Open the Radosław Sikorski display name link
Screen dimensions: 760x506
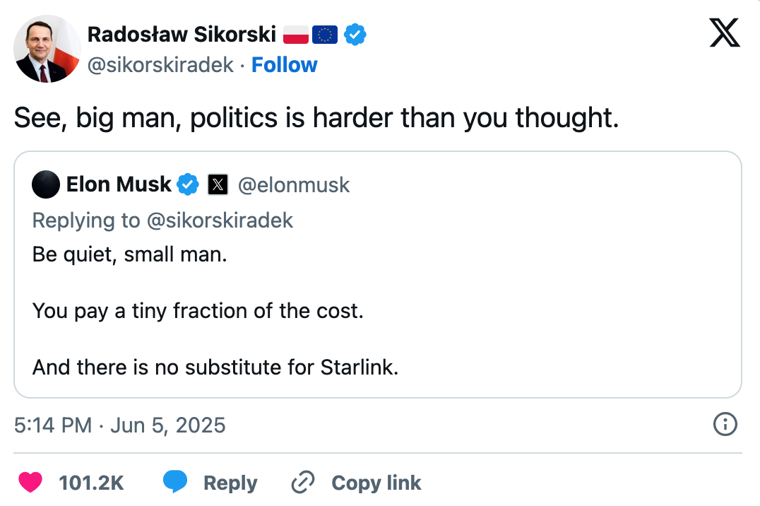pyautogui.click(x=182, y=33)
